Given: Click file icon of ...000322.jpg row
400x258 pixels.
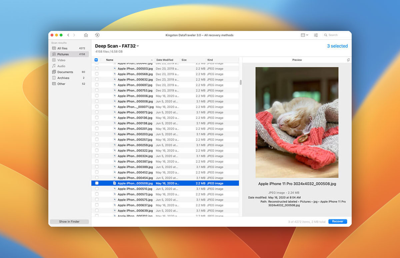Looking at the screenshot, I should click(114, 150).
